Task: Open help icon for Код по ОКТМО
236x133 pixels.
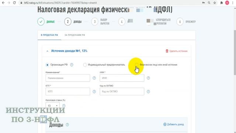Action: 148,91
